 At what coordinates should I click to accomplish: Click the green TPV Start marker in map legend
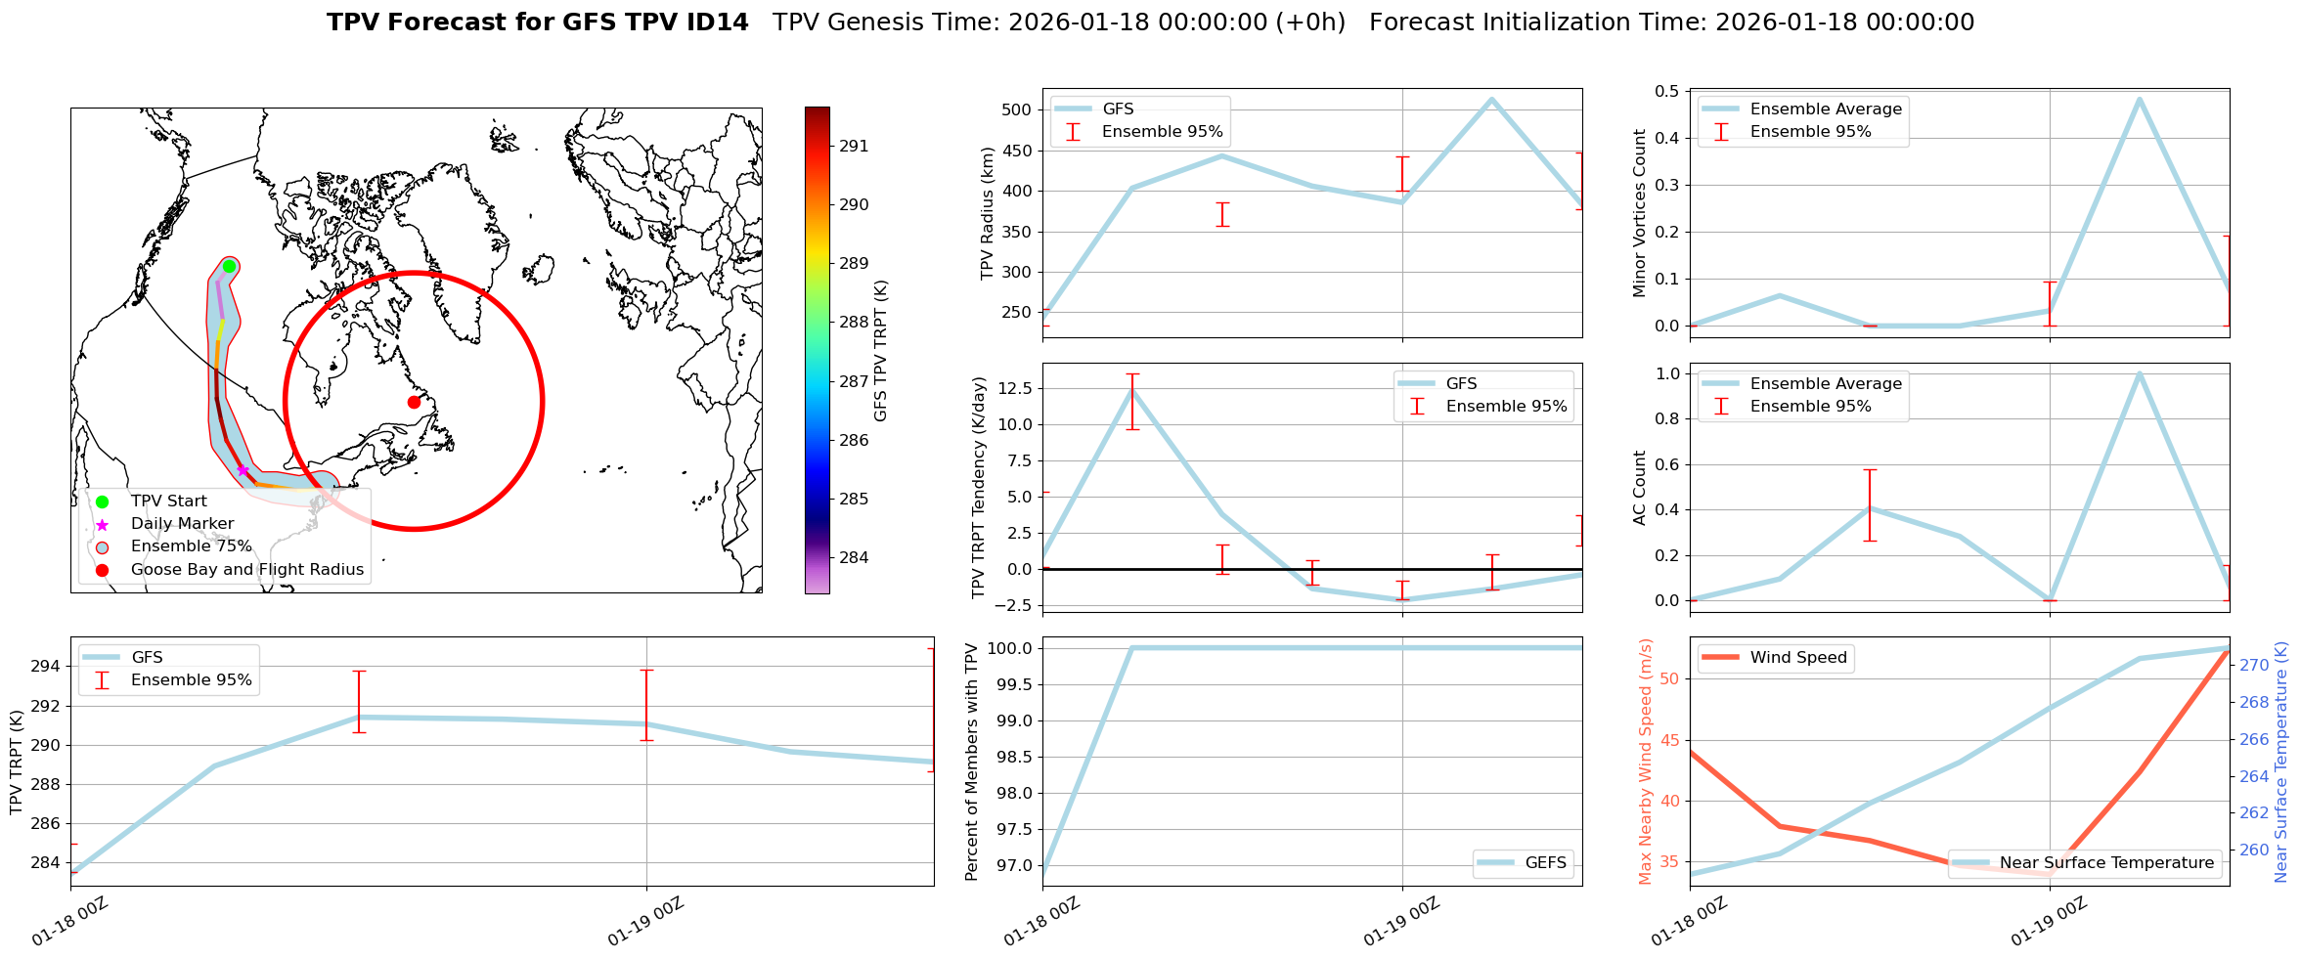(x=102, y=502)
